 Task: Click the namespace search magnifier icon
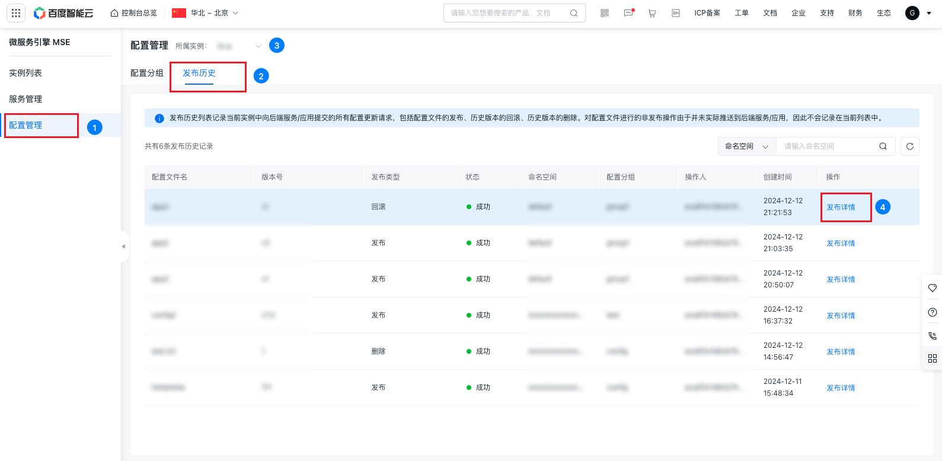tap(883, 146)
